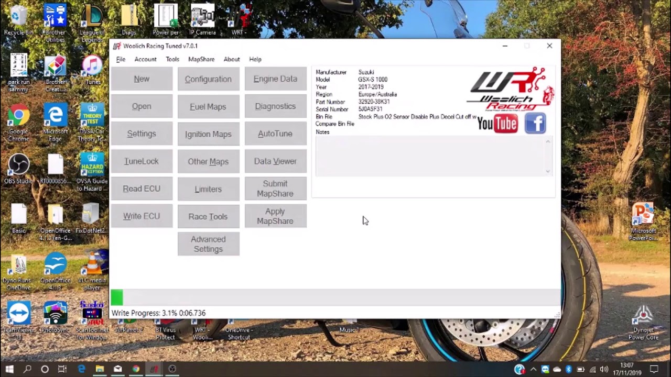671x377 pixels.
Task: Open the Mail app from taskbar
Action: point(117,369)
